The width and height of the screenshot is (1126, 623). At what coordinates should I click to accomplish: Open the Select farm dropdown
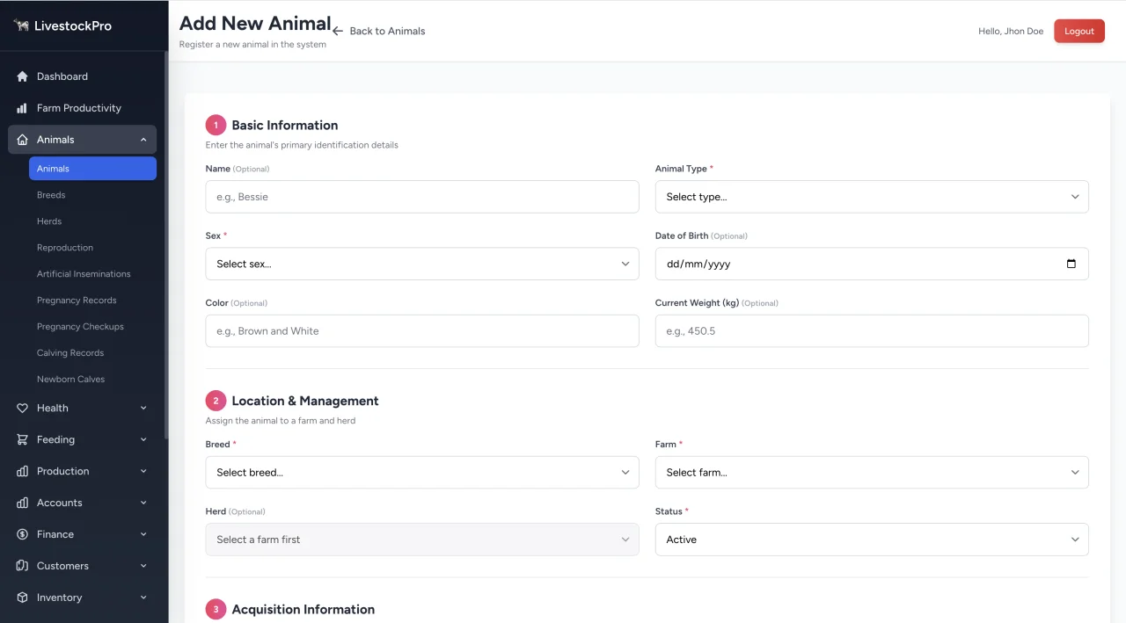coord(872,472)
